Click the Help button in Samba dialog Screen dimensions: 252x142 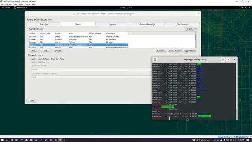pyautogui.click(x=32, y=101)
